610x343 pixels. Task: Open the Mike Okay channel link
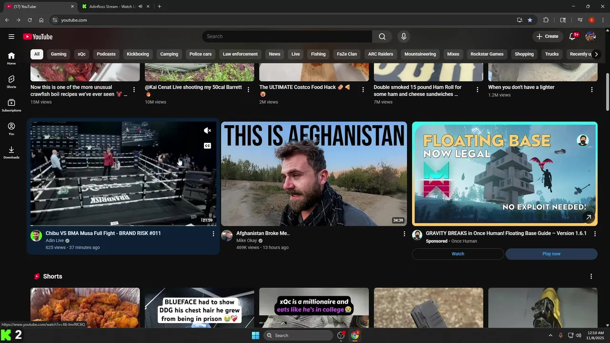click(246, 241)
